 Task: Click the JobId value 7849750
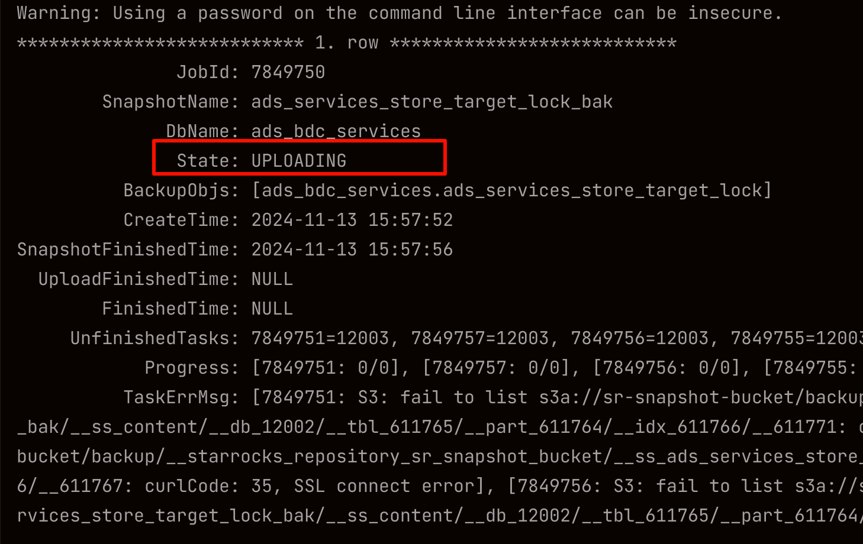[288, 72]
